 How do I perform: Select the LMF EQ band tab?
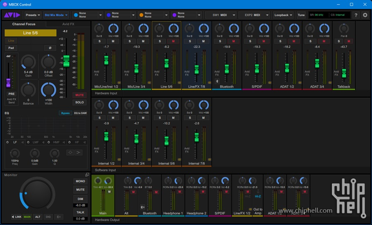click(36, 142)
